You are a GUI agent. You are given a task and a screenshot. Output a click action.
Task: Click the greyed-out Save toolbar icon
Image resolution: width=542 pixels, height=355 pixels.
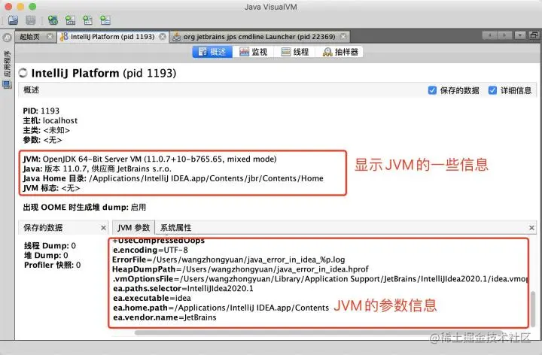(x=31, y=20)
